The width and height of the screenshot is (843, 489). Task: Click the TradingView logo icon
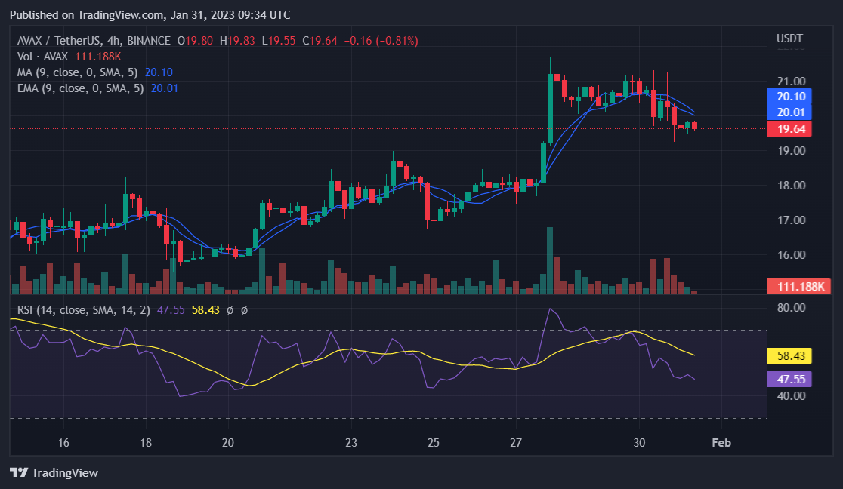(x=19, y=472)
